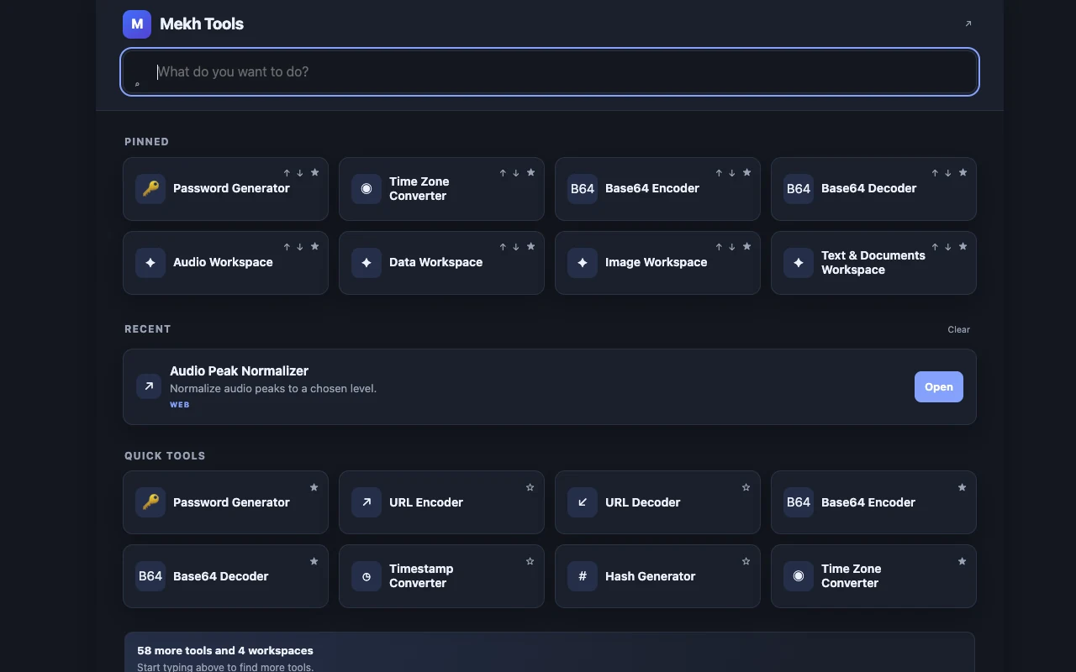Open the Image Workspace card
The image size is (1076, 672).
[x=657, y=263]
